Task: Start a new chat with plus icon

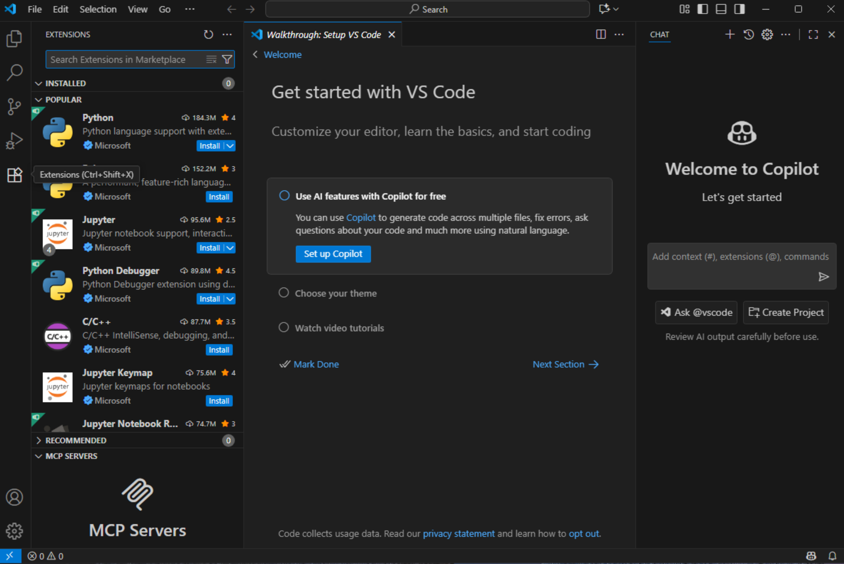Action: tap(730, 34)
